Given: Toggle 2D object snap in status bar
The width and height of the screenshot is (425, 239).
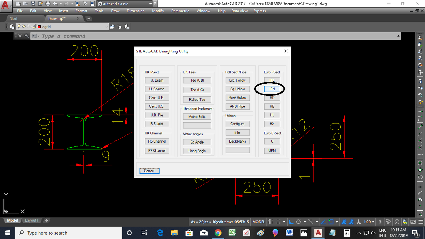Looking at the screenshot, I should 331,222.
